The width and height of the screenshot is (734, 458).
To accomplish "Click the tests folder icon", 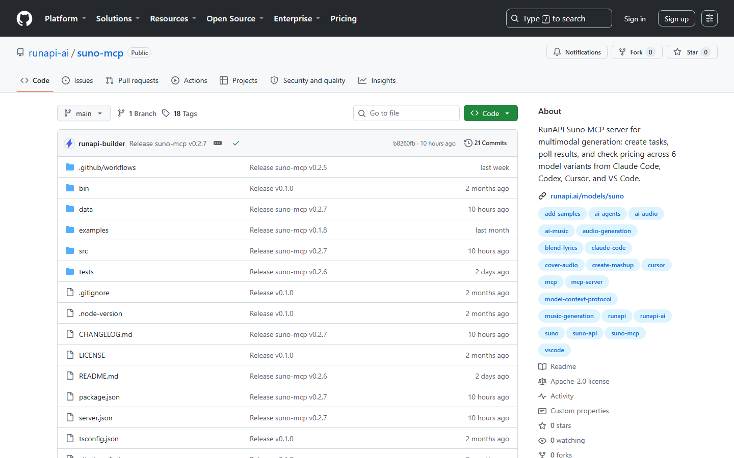I will pos(70,271).
